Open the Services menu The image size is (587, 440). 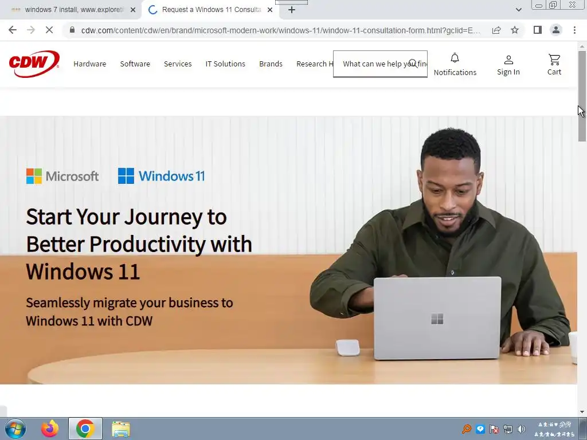pyautogui.click(x=178, y=64)
